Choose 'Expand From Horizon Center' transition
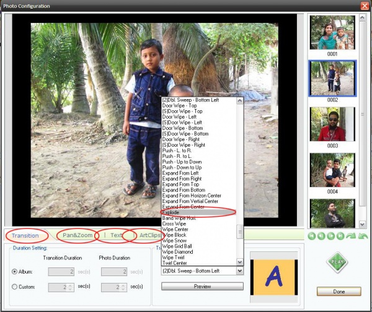This screenshot has width=372, height=312. click(199, 196)
